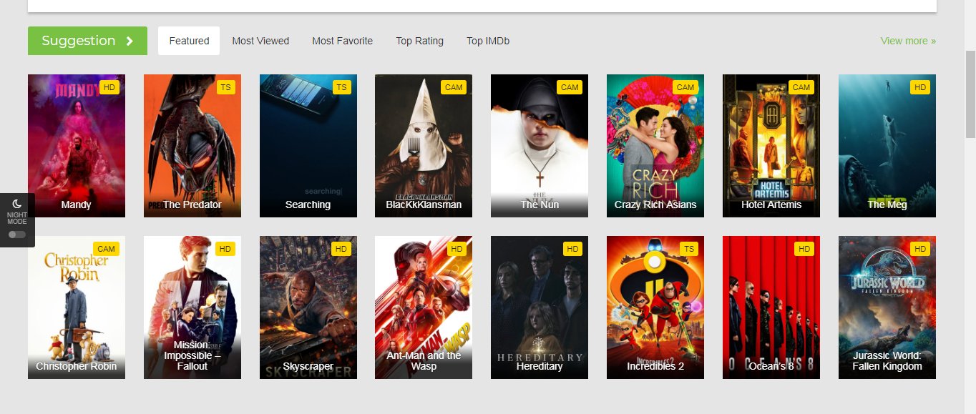Image resolution: width=976 pixels, height=414 pixels.
Task: Open the Crazy Rich Asians poster
Action: pyautogui.click(x=655, y=146)
